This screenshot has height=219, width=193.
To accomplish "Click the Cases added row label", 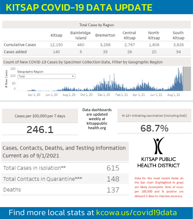I will tap(15, 52).
